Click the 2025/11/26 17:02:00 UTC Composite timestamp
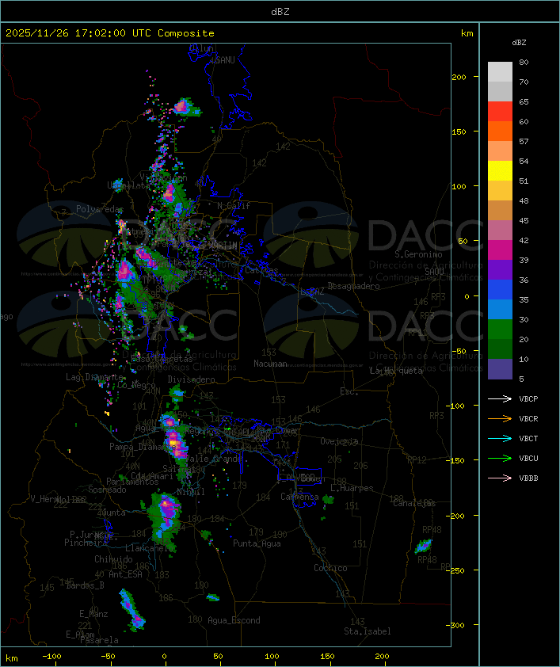The height and width of the screenshot is (667, 560). click(x=110, y=33)
